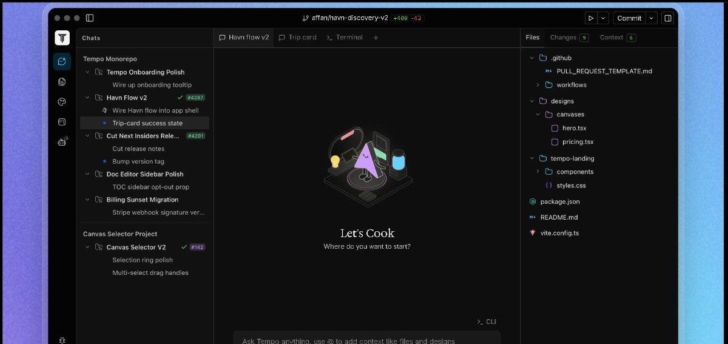Collapse the .github folder chevron
Image resolution: width=728 pixels, height=344 pixels.
pos(532,58)
